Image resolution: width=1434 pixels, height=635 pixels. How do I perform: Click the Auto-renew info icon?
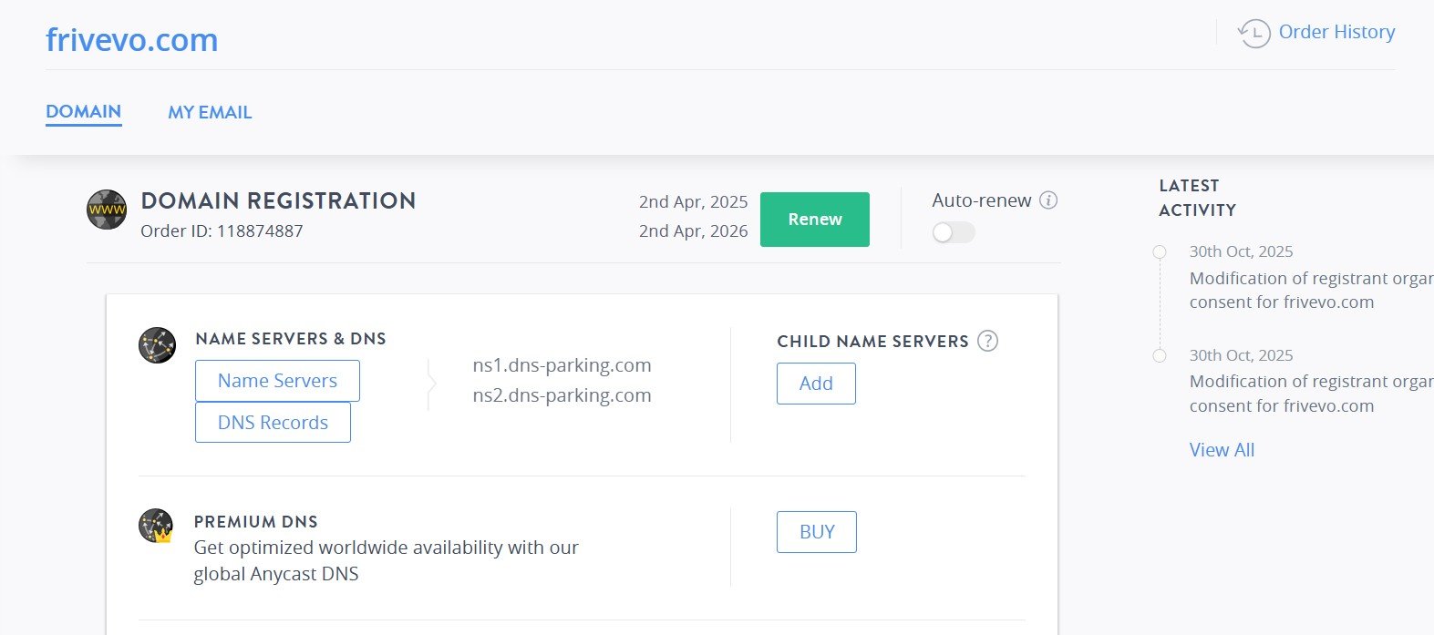click(1048, 200)
